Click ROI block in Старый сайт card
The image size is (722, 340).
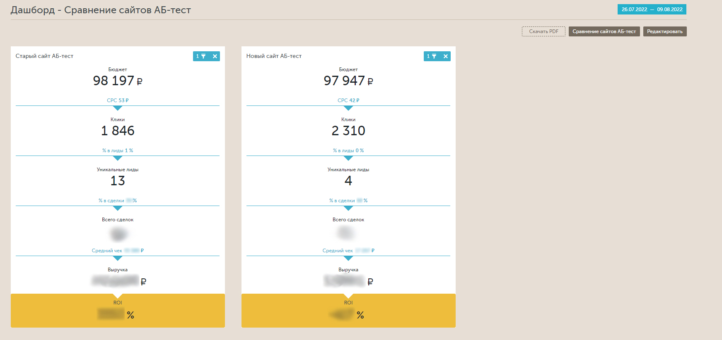(118, 311)
